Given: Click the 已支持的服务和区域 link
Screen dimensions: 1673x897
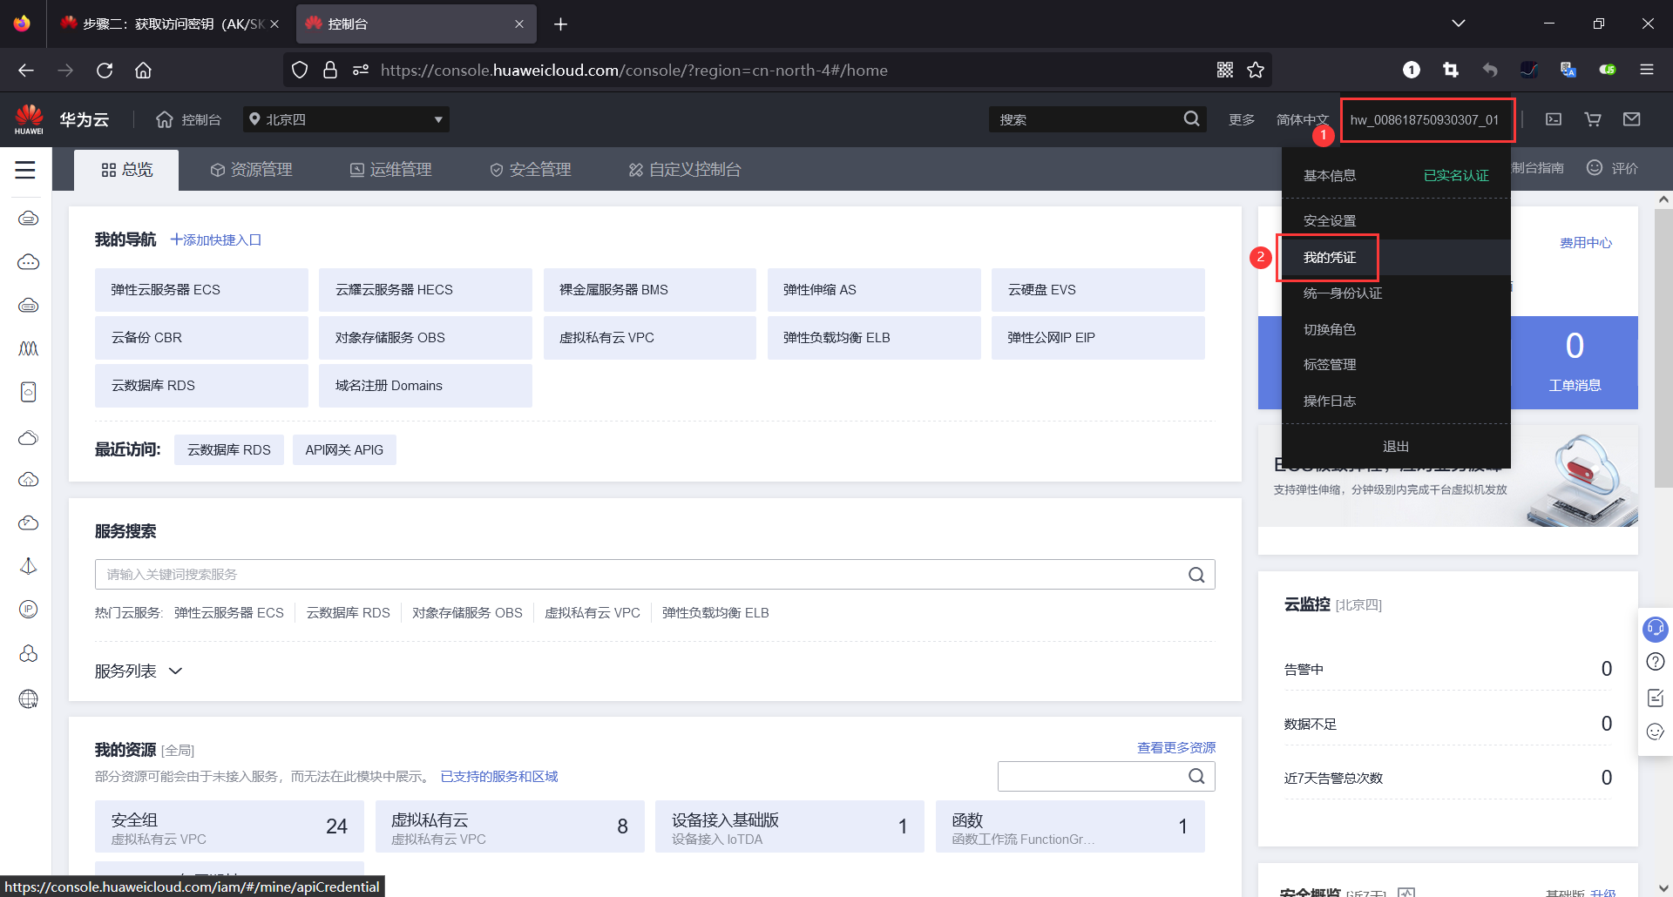Looking at the screenshot, I should coord(499,777).
